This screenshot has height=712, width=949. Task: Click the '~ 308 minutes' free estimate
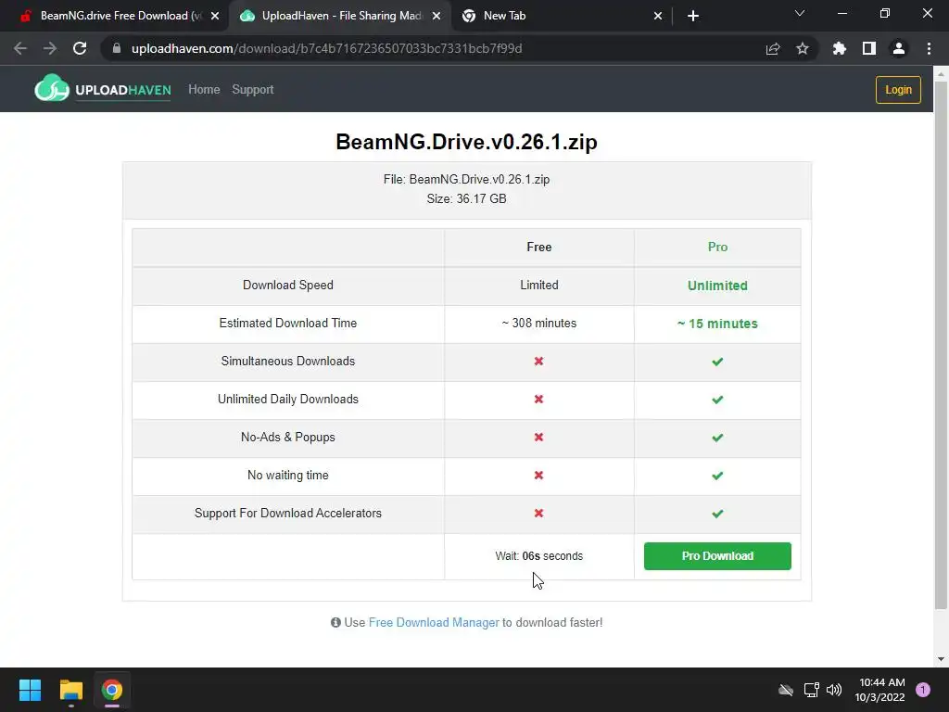[x=538, y=324]
